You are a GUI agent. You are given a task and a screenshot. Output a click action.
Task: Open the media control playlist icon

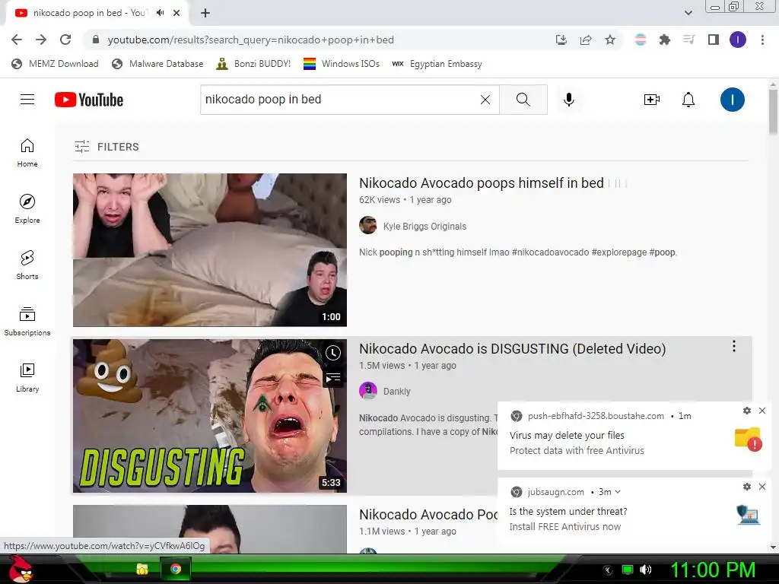tap(689, 40)
